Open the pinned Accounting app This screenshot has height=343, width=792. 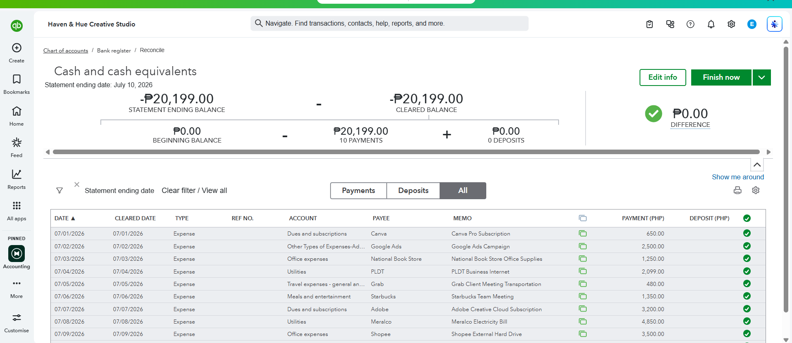(17, 257)
